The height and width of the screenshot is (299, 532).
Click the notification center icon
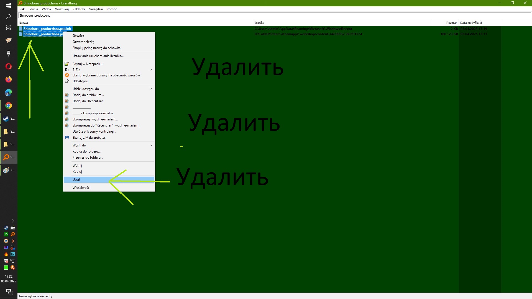tap(9, 291)
